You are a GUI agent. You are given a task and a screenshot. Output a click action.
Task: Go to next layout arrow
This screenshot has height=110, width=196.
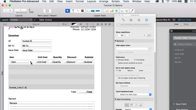[x=10, y=11]
